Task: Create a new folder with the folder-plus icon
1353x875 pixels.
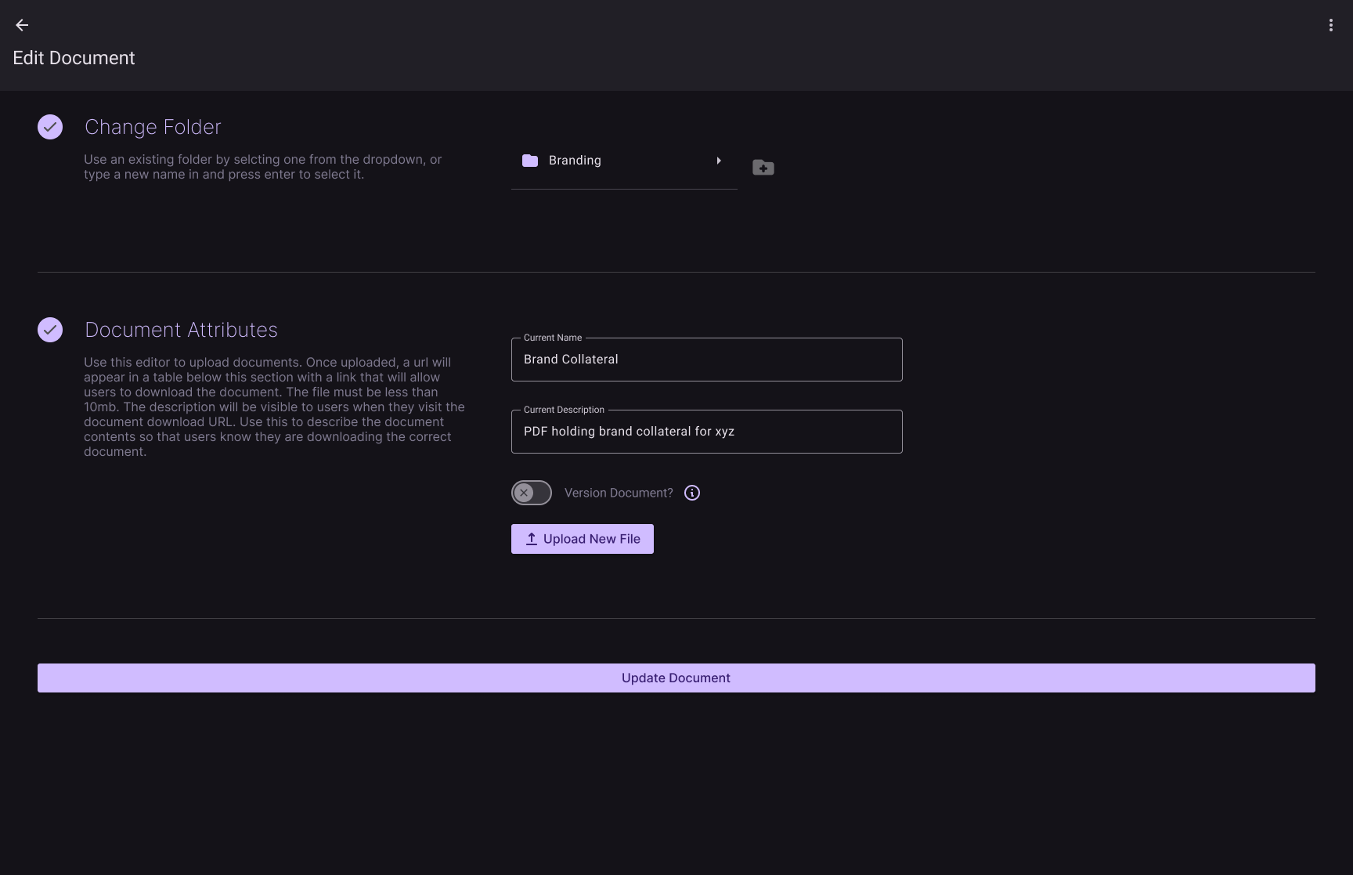Action: 763,168
